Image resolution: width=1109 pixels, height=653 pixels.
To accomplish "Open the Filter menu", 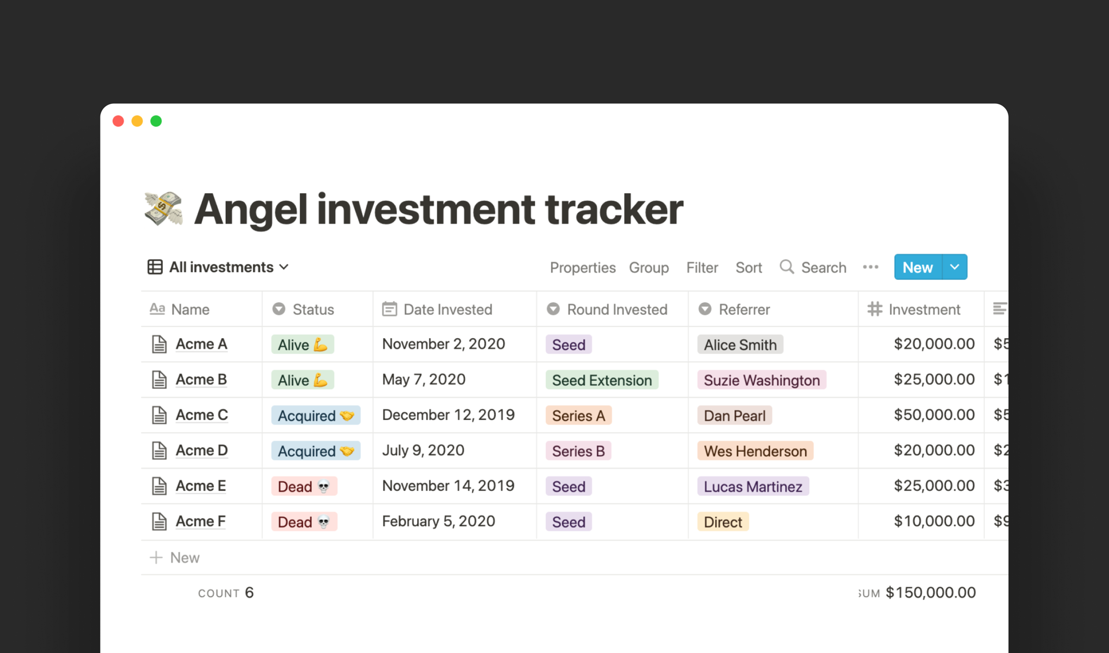I will coord(702,268).
